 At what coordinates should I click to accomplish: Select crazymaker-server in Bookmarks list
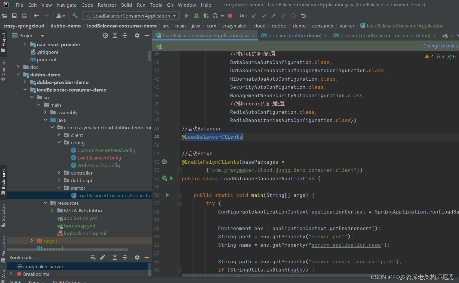(x=43, y=266)
